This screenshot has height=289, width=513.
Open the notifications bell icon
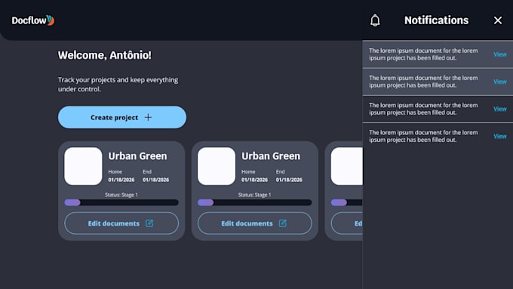click(375, 20)
